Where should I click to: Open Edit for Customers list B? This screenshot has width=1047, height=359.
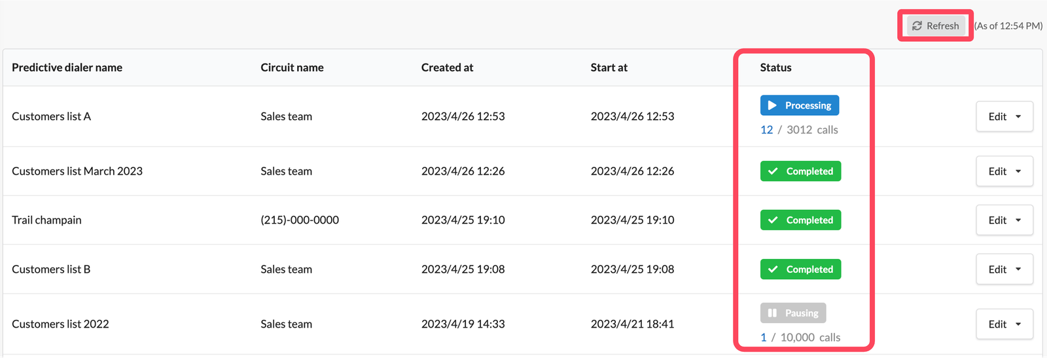997,269
